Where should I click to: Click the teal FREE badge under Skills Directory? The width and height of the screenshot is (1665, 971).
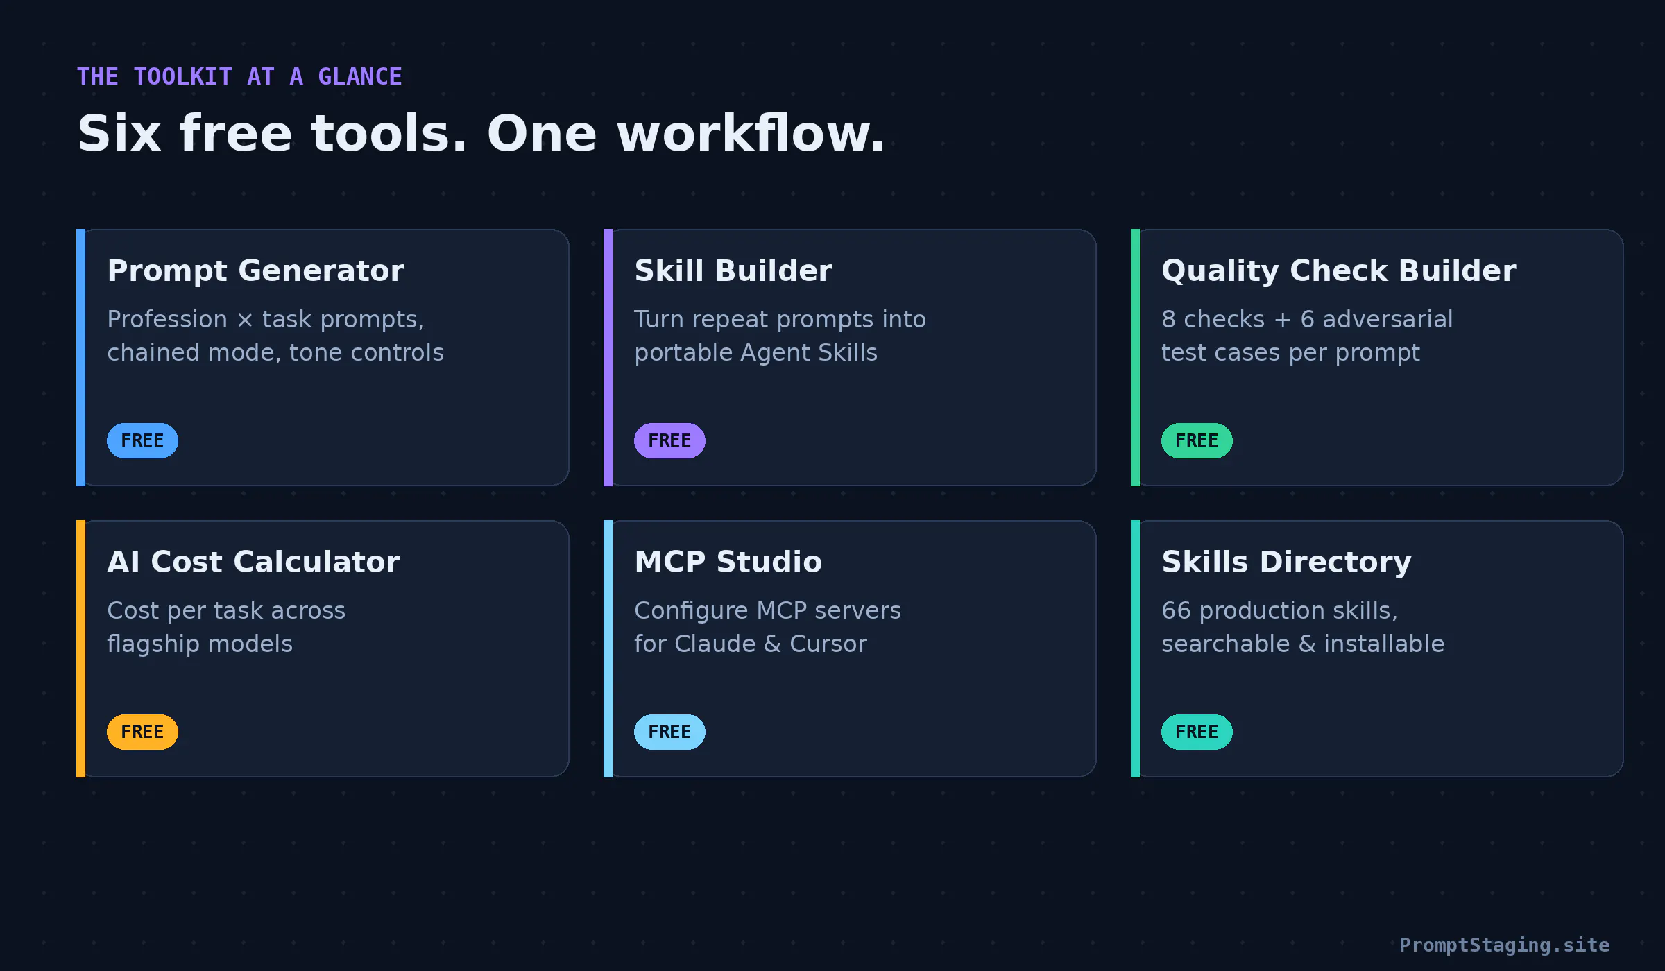1197,732
